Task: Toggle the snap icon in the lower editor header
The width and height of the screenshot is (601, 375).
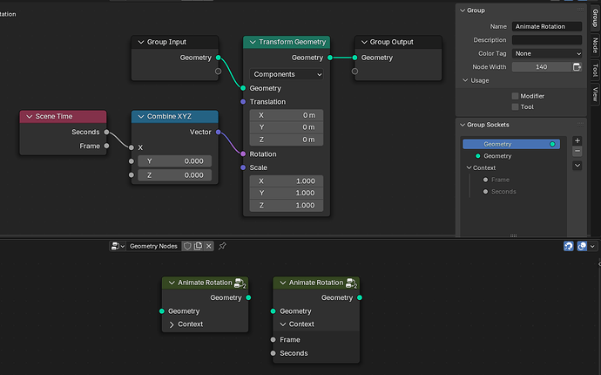Action: click(569, 246)
